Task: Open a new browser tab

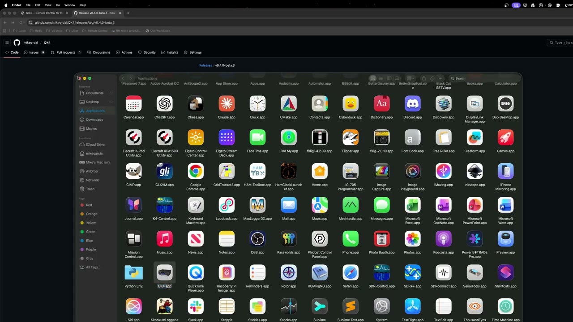Action: (x=128, y=13)
